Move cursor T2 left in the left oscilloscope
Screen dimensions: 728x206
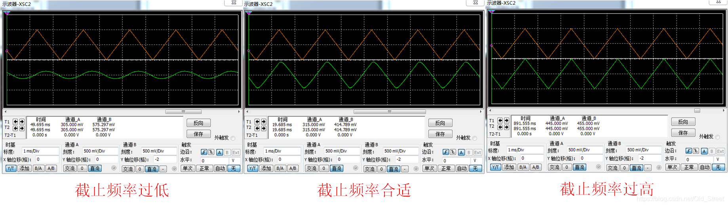point(15,128)
